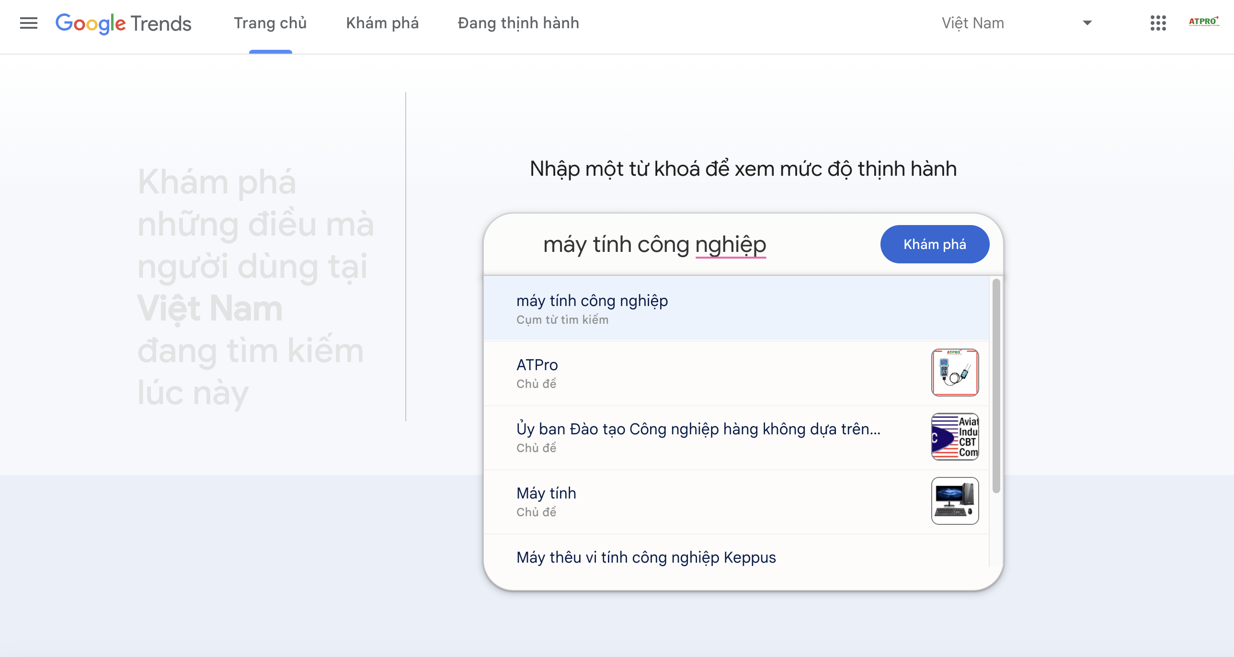Select the máy tính công nghiệp search term suggestion
Viewport: 1234px width, 657px height.
pyautogui.click(x=736, y=308)
